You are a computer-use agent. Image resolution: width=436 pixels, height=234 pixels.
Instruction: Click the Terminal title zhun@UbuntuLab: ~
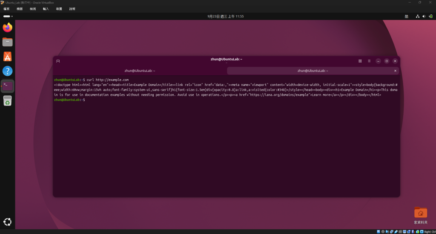[x=227, y=59]
